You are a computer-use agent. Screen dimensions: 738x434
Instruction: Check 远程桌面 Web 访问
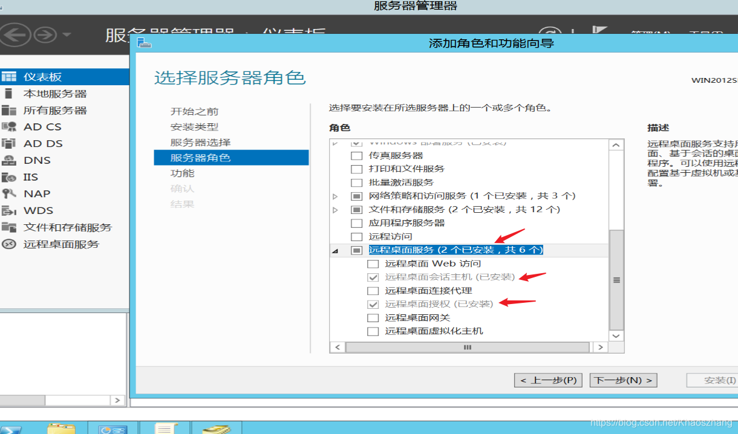pyautogui.click(x=373, y=264)
